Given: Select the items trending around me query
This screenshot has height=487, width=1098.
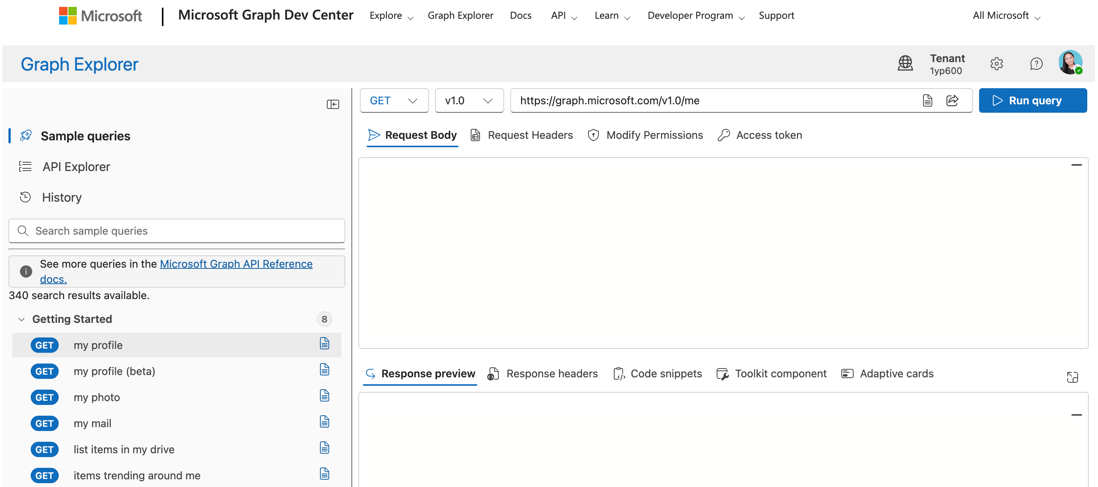Looking at the screenshot, I should click(176, 475).
